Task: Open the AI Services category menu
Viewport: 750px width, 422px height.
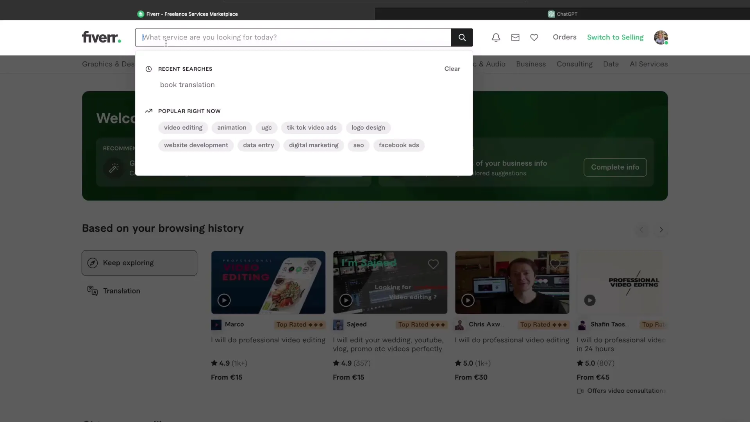Action: click(648, 64)
